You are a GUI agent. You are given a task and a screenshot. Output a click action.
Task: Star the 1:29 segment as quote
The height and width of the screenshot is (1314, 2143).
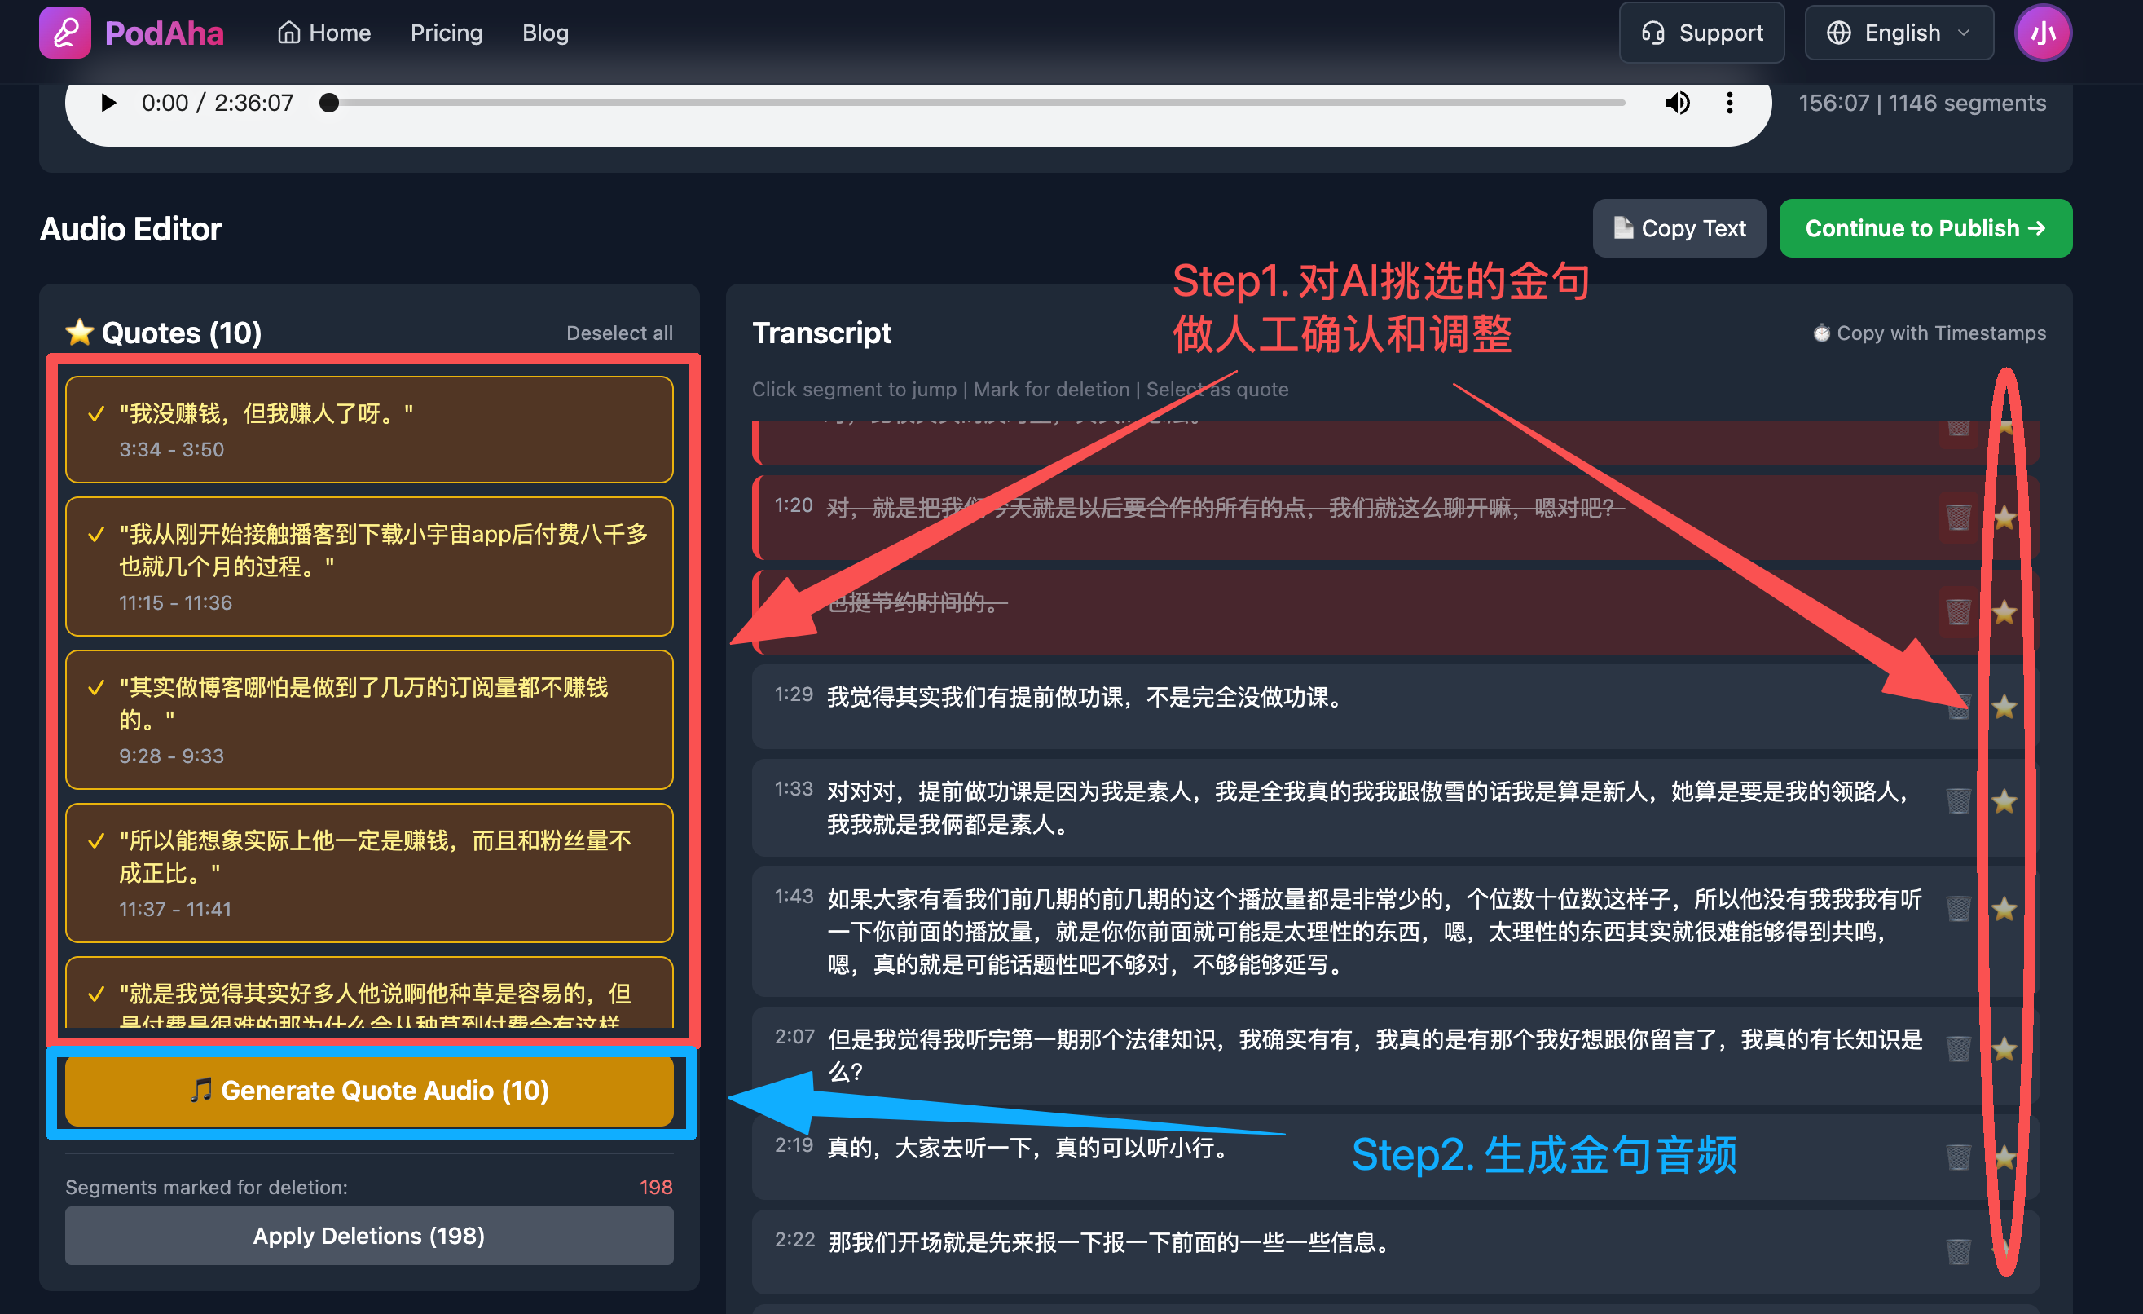(2004, 707)
